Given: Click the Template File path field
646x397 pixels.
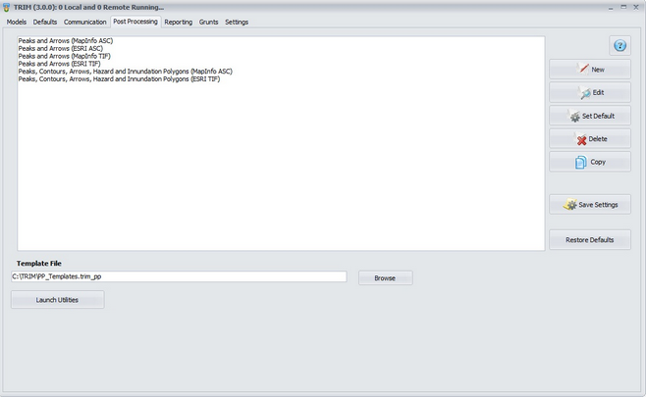Looking at the screenshot, I should [179, 277].
